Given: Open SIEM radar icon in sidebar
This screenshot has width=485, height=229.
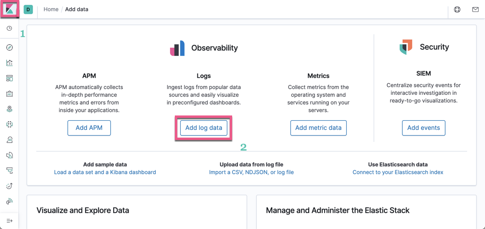Looking at the screenshot, I should (10, 202).
